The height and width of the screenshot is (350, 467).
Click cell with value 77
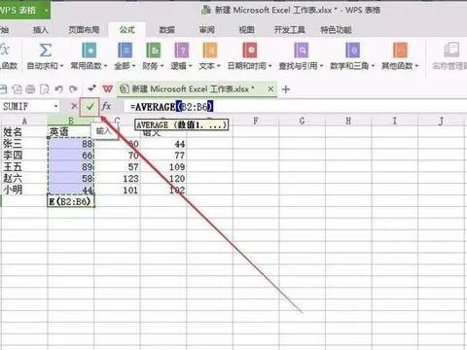163,156
